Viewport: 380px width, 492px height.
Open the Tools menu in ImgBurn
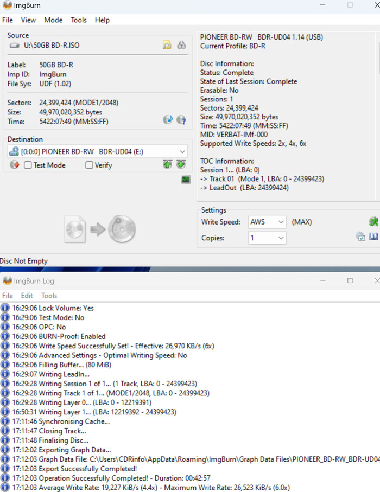tap(79, 20)
